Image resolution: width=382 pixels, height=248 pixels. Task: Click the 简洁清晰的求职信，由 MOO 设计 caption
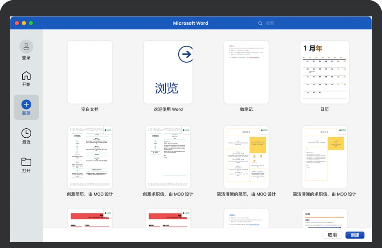(324, 194)
